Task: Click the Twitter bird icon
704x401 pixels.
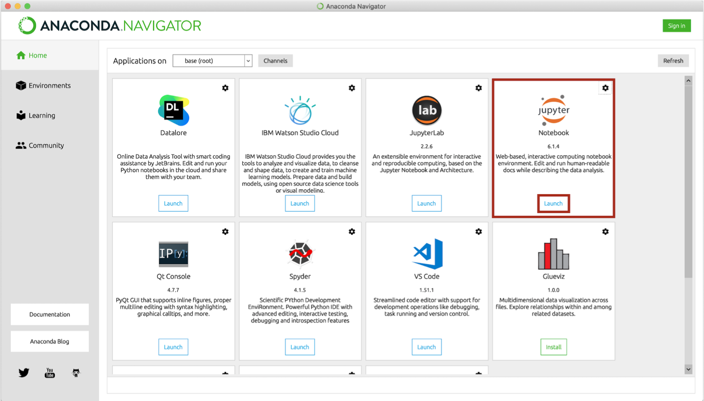Action: pos(24,372)
